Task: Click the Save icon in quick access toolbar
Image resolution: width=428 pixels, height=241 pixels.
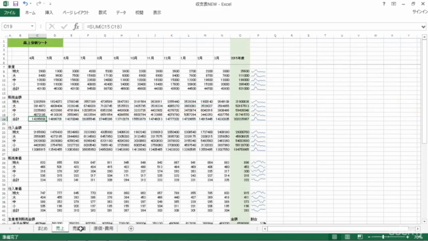Action: click(15, 3)
